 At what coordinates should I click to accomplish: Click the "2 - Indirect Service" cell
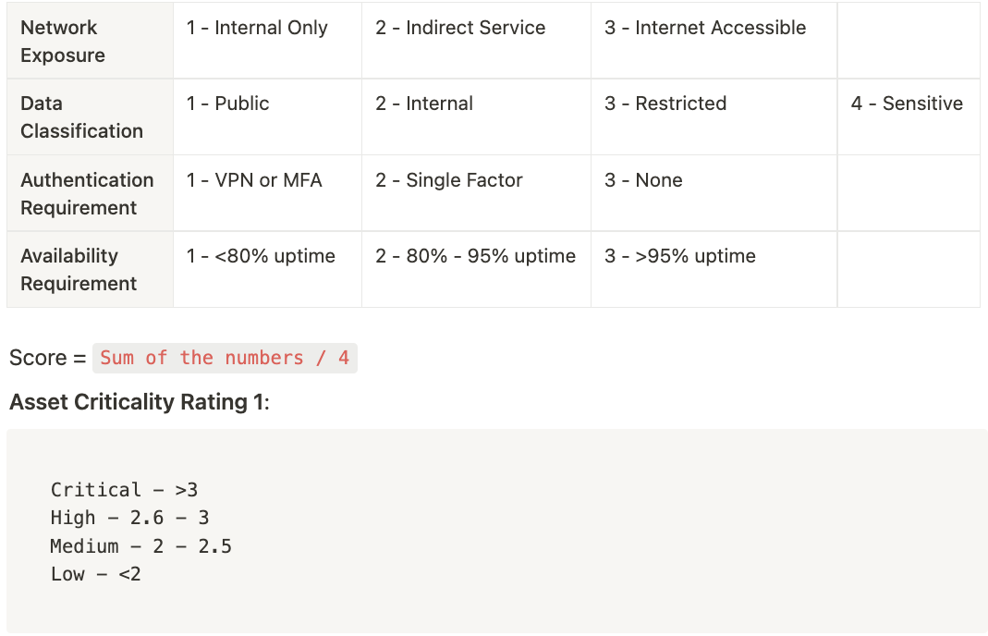tap(460, 28)
